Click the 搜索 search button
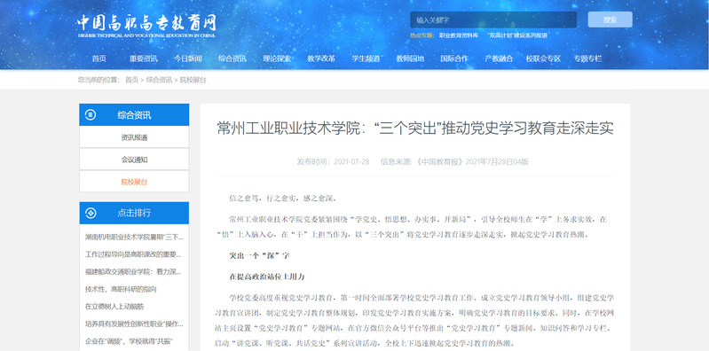The width and height of the screenshot is (709, 351). [610, 19]
